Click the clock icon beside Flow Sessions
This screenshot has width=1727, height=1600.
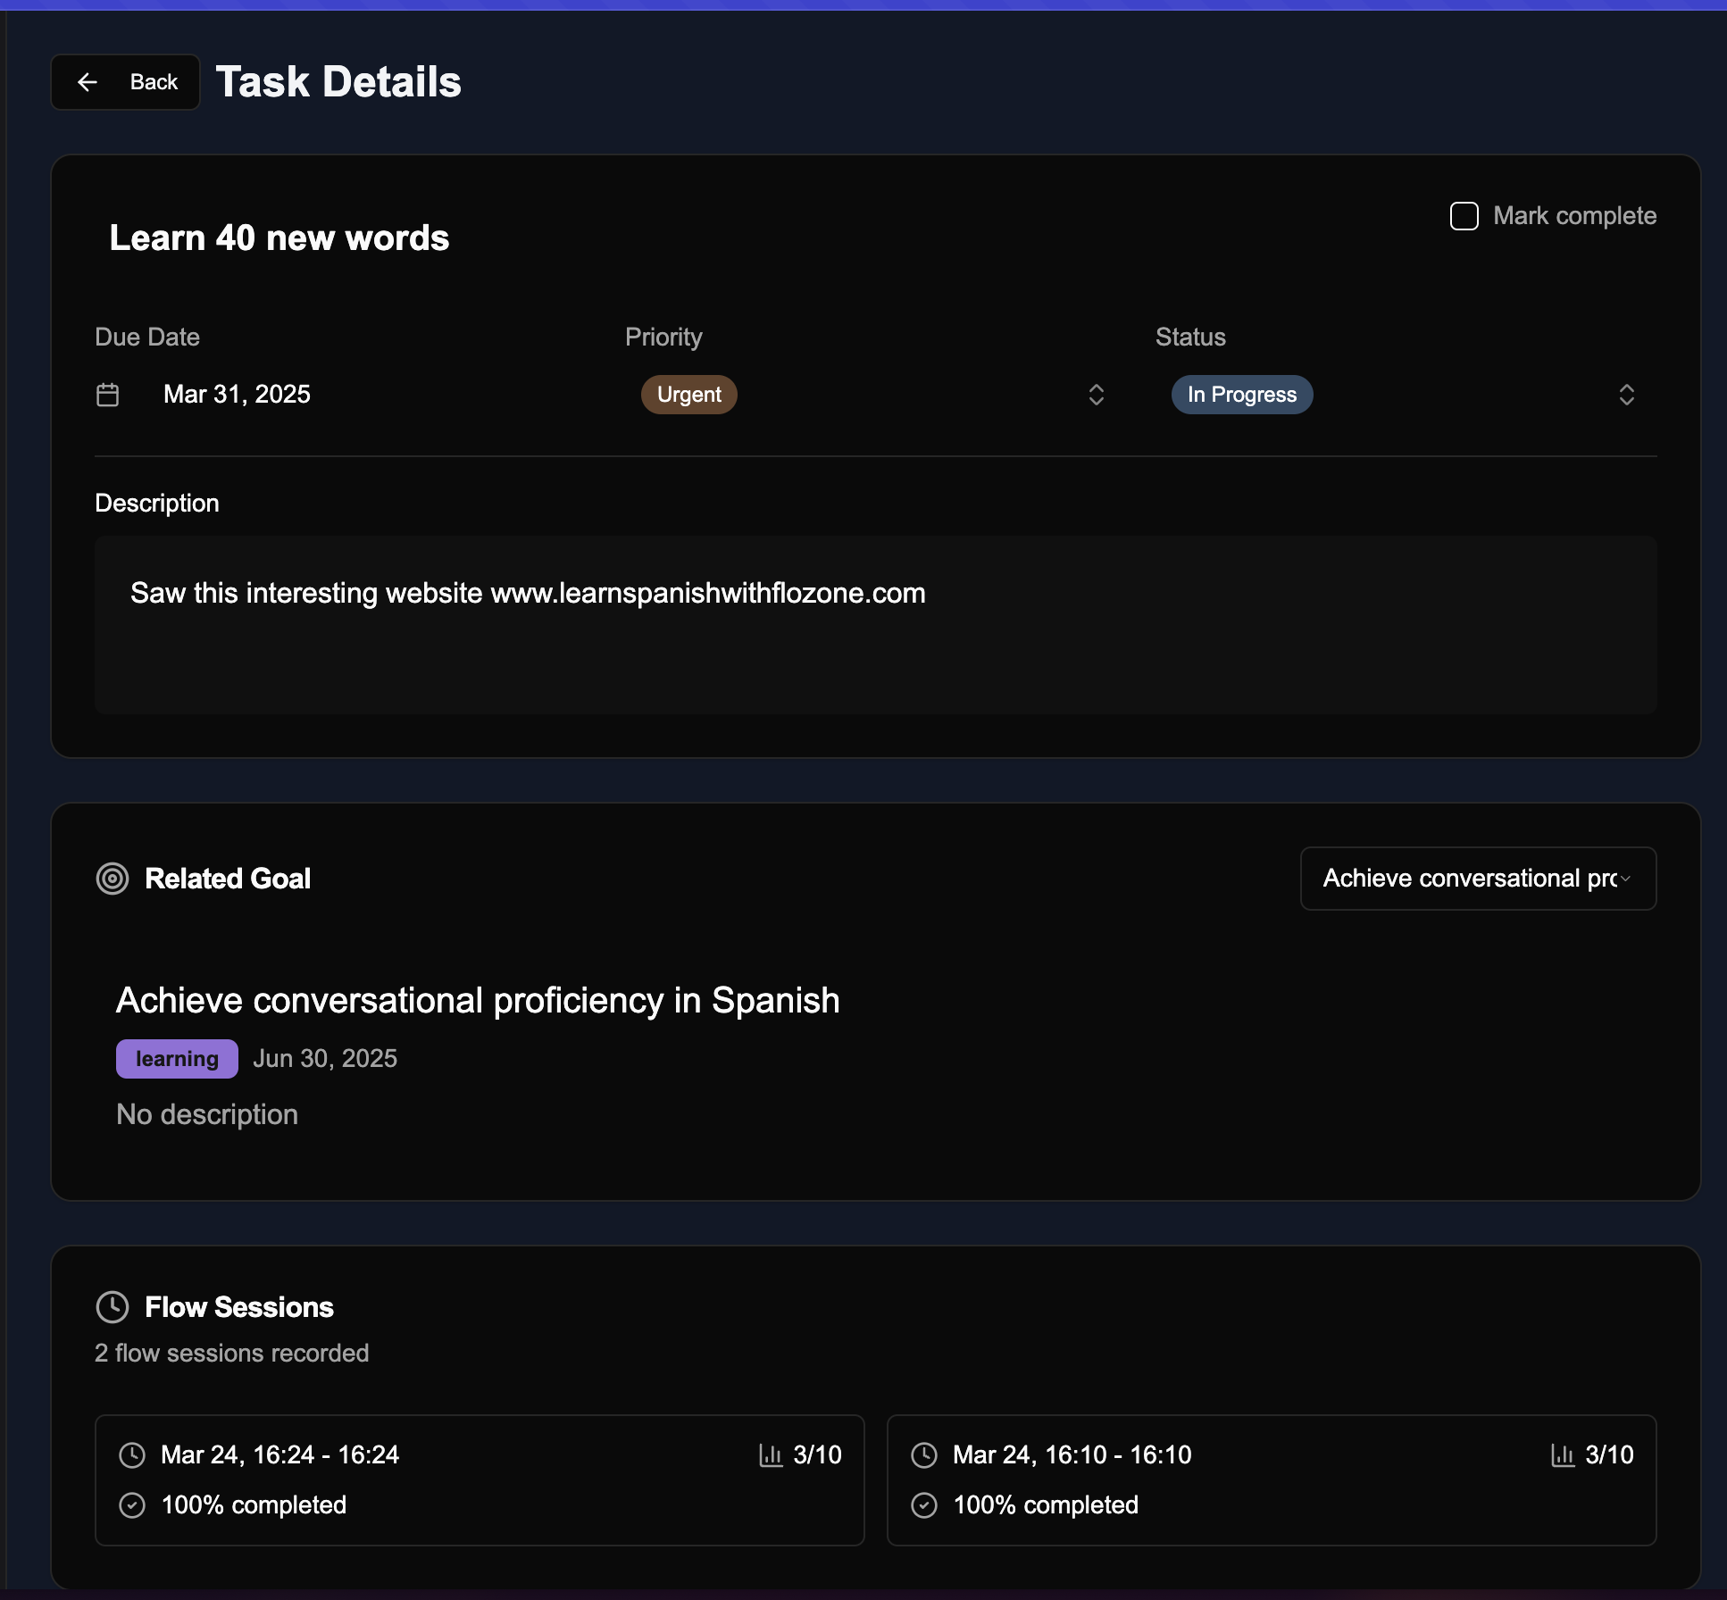tap(114, 1306)
